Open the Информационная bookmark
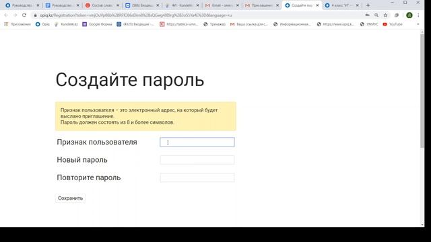431x242 pixels. [292, 24]
